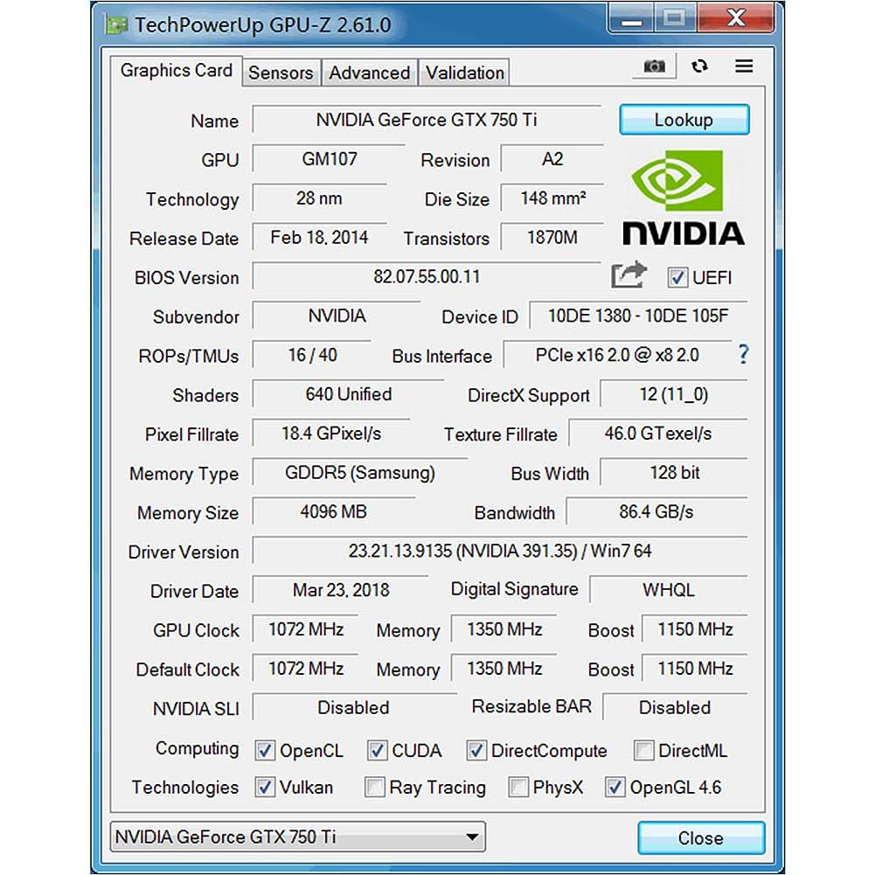Close window with title bar X
This screenshot has height=875, width=875.
pos(736,18)
